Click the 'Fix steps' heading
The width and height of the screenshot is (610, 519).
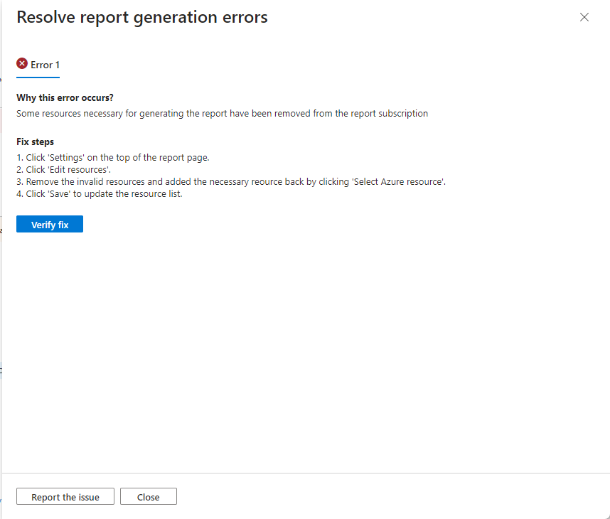tap(35, 142)
